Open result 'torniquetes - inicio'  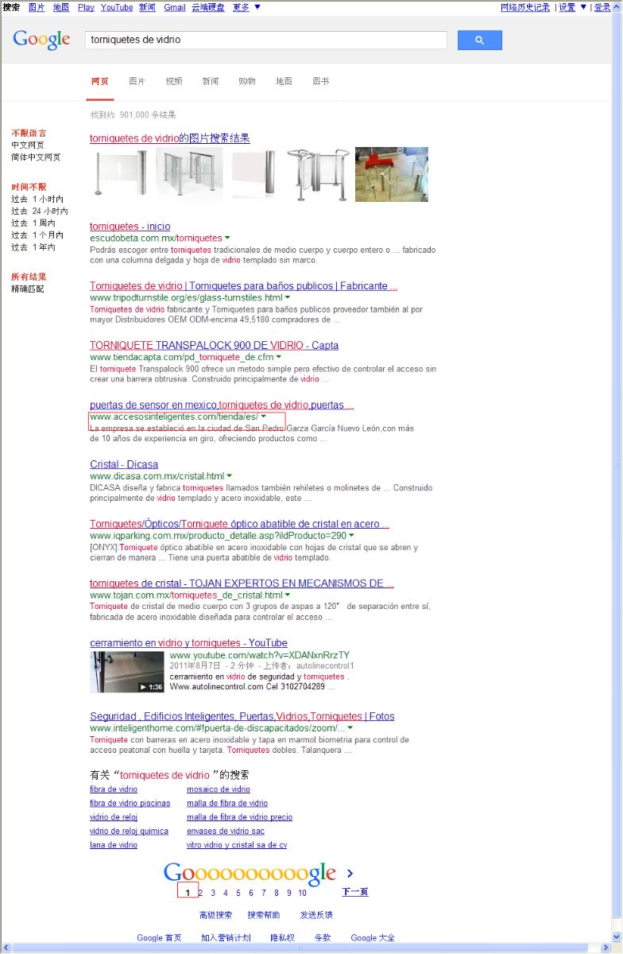130,227
